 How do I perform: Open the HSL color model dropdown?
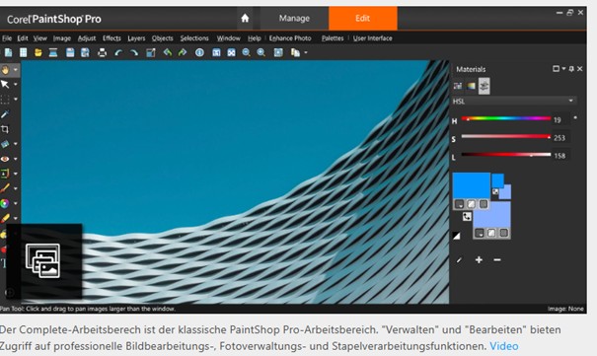tap(514, 101)
